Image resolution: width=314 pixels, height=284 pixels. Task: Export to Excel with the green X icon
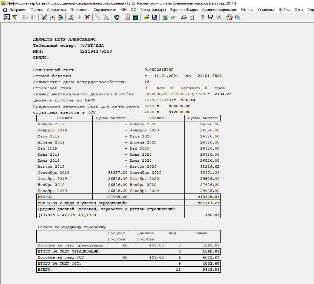(165, 18)
